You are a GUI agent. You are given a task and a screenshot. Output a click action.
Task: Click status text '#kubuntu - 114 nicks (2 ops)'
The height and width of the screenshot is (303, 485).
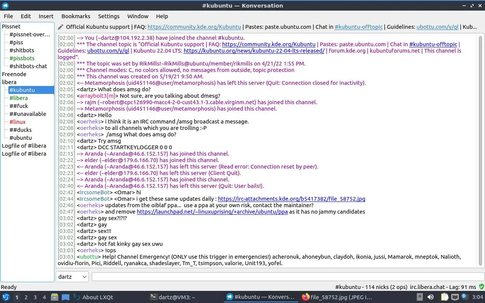click(371, 287)
